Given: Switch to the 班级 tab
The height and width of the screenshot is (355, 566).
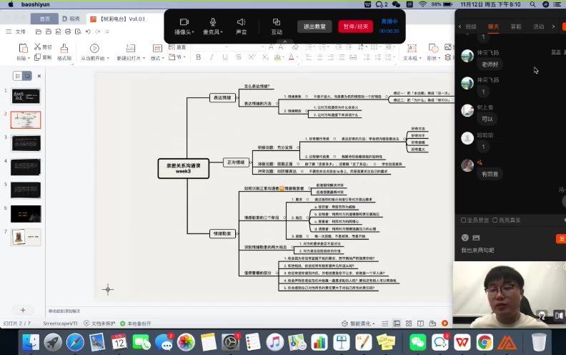Looking at the screenshot, I should point(471,26).
